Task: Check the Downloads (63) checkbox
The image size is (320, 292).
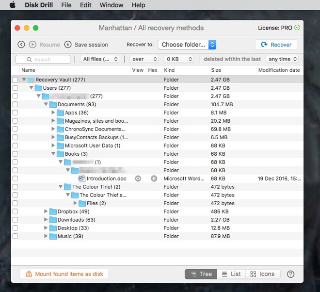Action: [x=15, y=220]
